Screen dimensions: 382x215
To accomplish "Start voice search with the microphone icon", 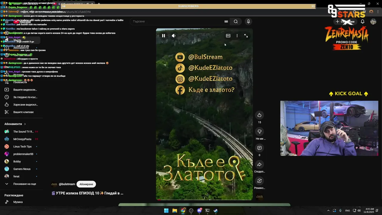I will (x=248, y=21).
